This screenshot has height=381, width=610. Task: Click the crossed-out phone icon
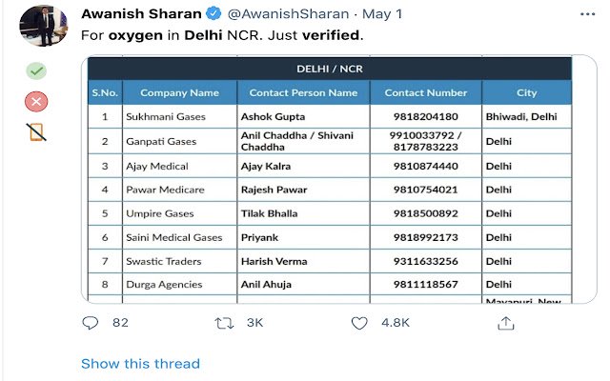tap(36, 132)
